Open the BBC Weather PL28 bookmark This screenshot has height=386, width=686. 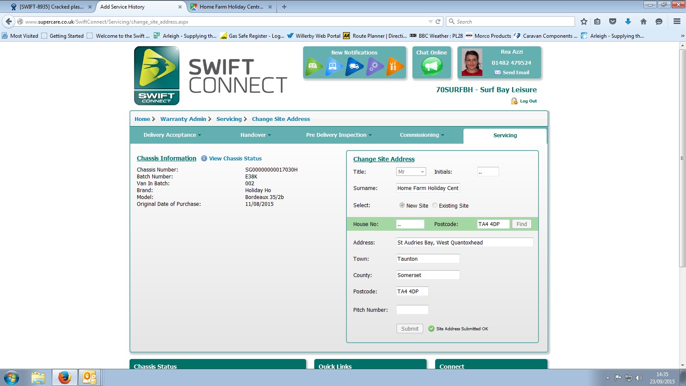436,36
